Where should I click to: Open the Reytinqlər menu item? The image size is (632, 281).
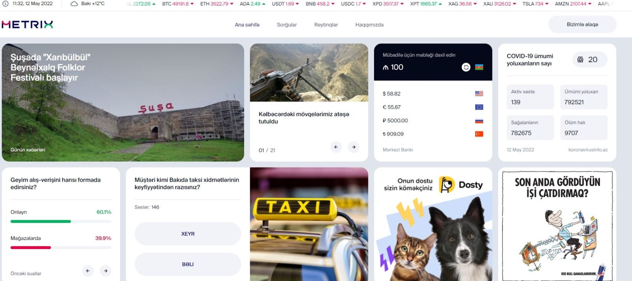[x=326, y=25]
